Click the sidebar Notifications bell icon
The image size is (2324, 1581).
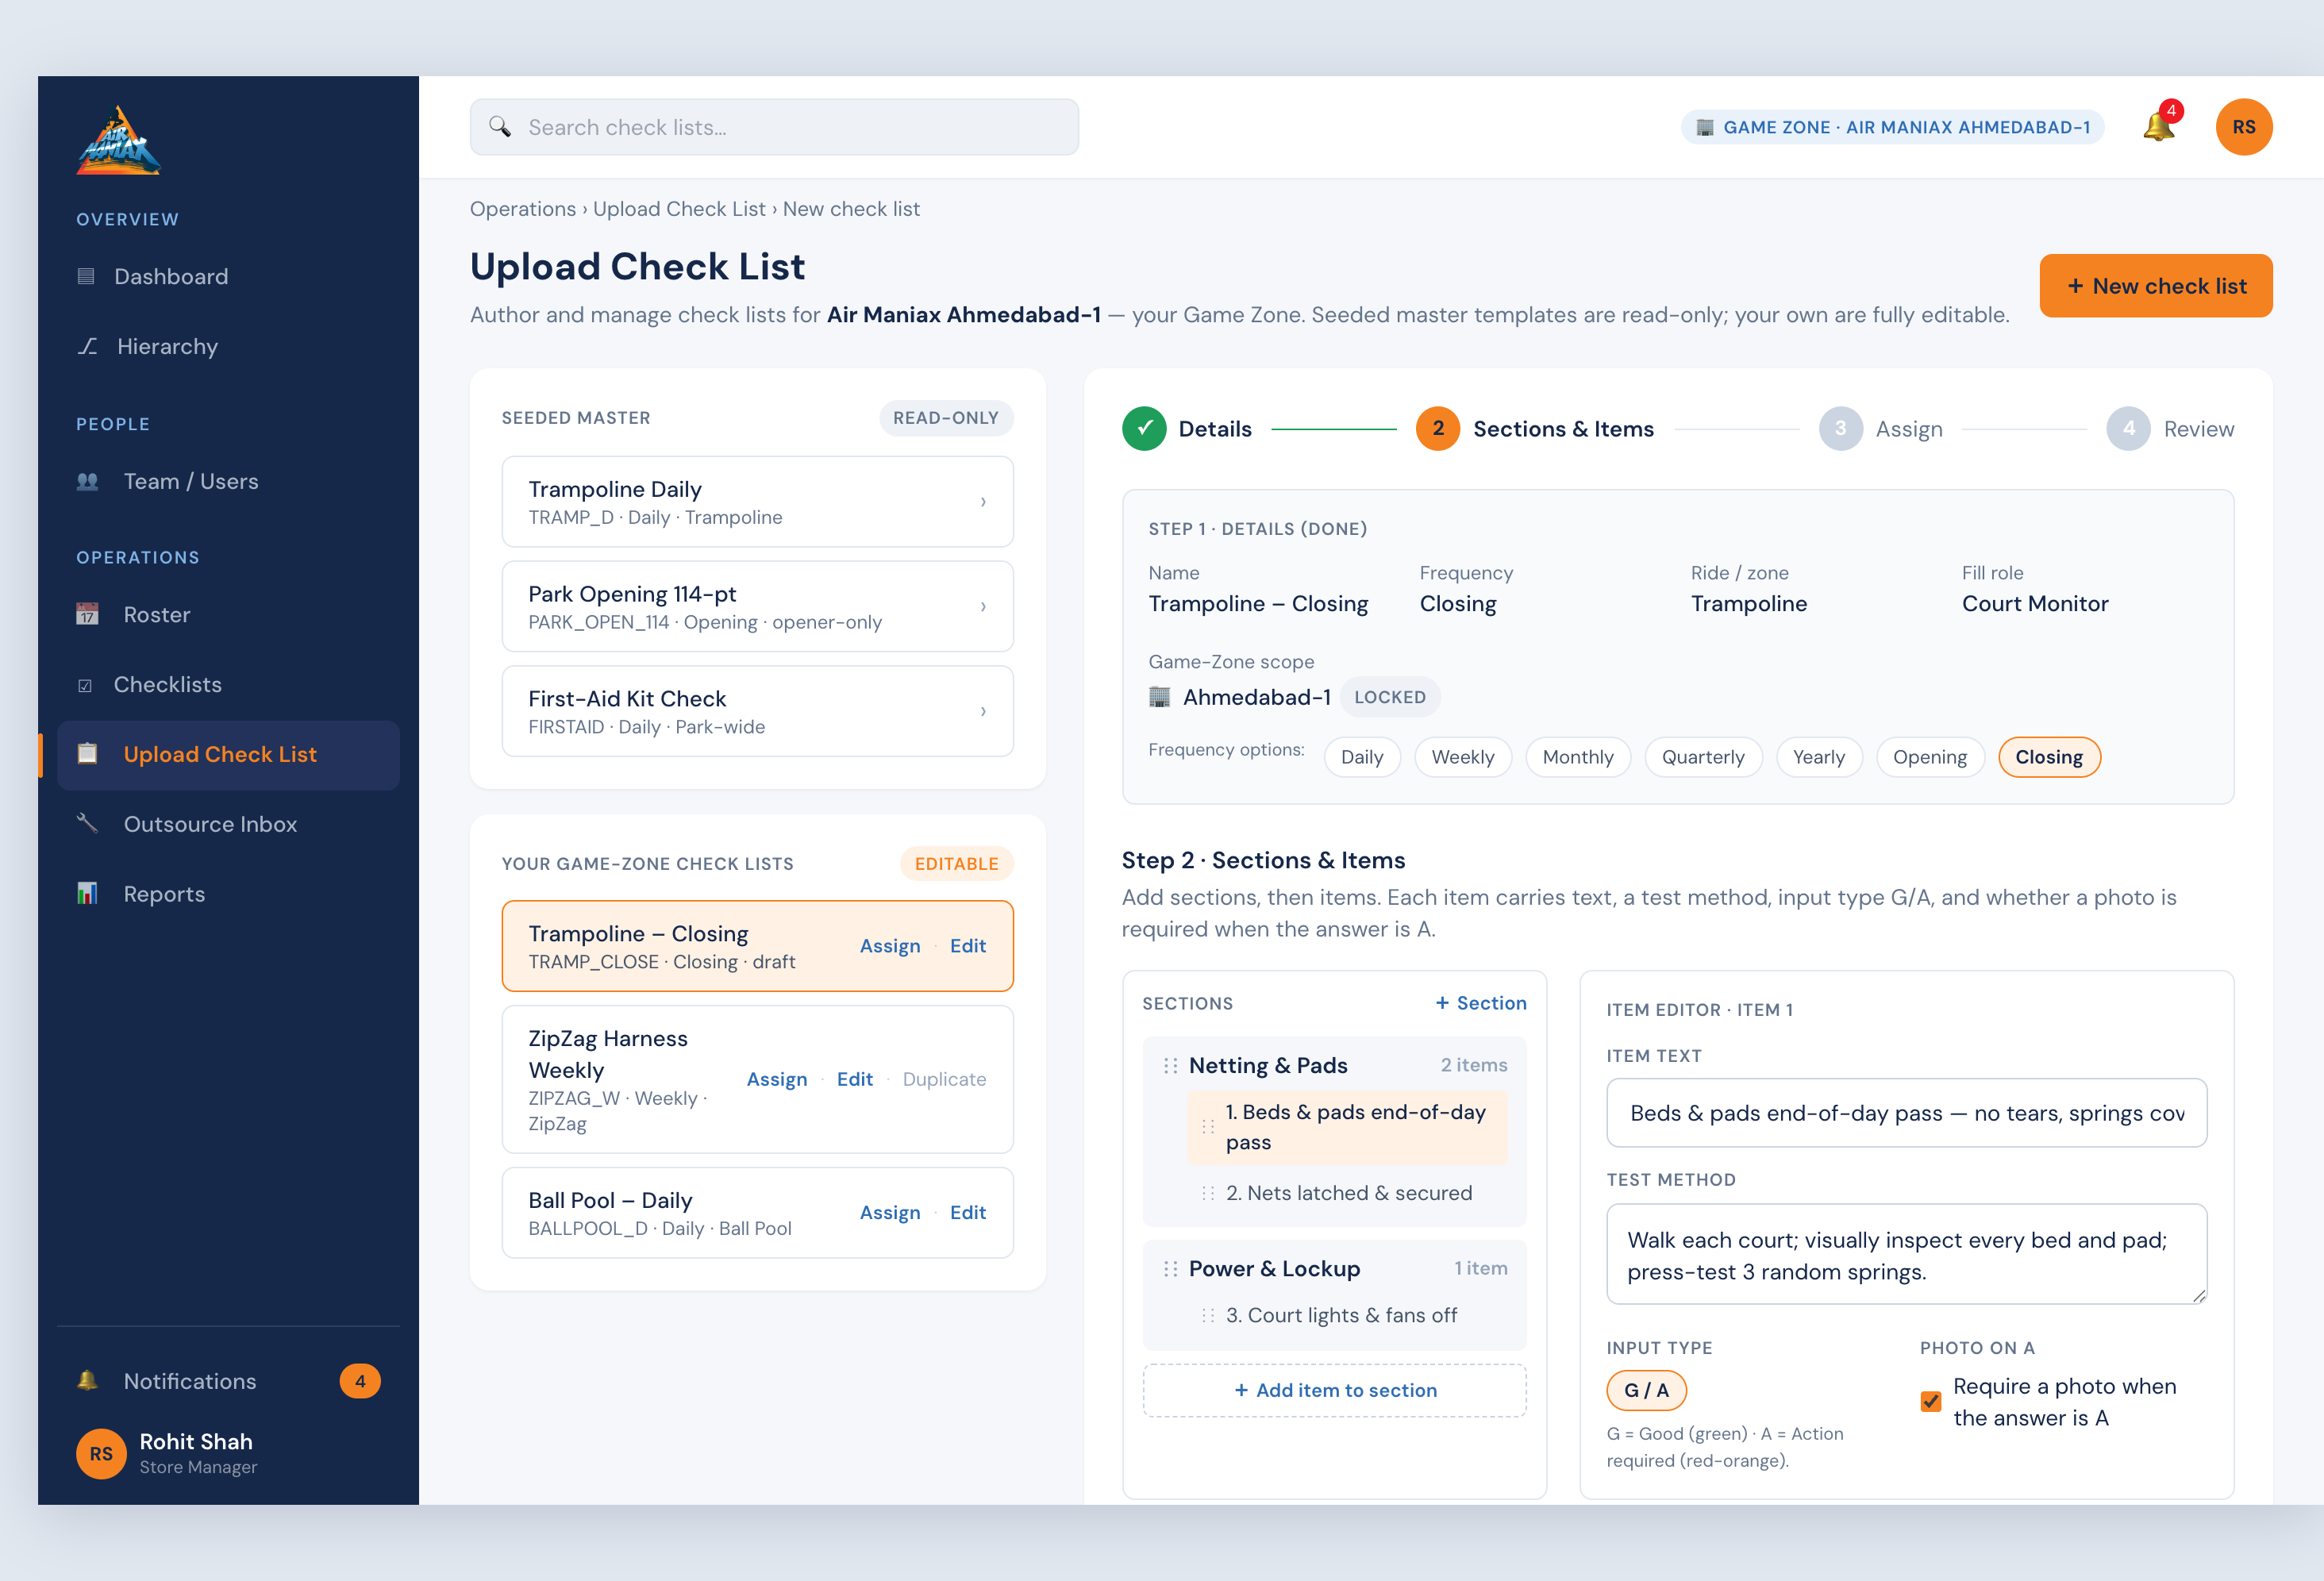88,1380
